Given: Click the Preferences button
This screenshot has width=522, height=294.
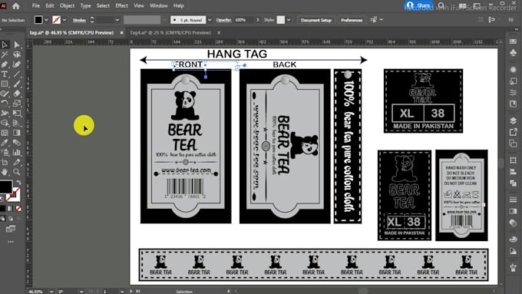Looking at the screenshot, I should [352, 20].
